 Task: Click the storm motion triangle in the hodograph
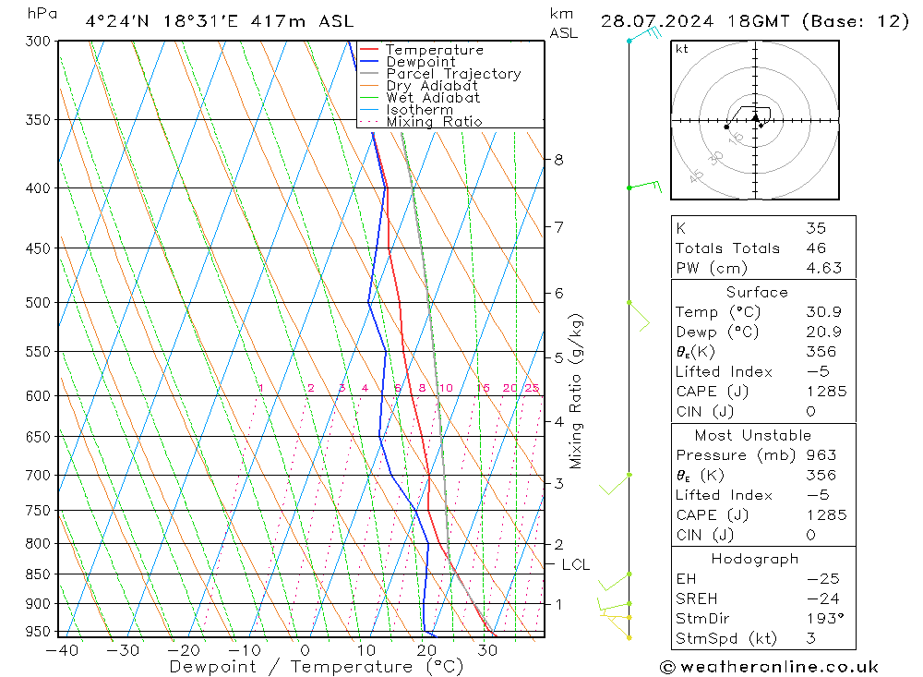tap(755, 117)
